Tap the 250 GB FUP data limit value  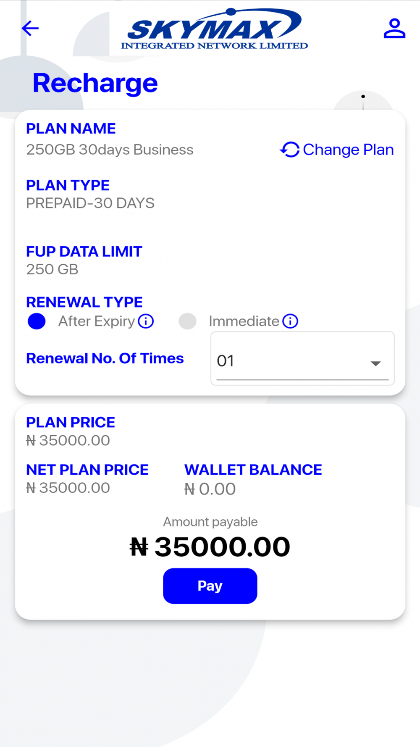52,269
